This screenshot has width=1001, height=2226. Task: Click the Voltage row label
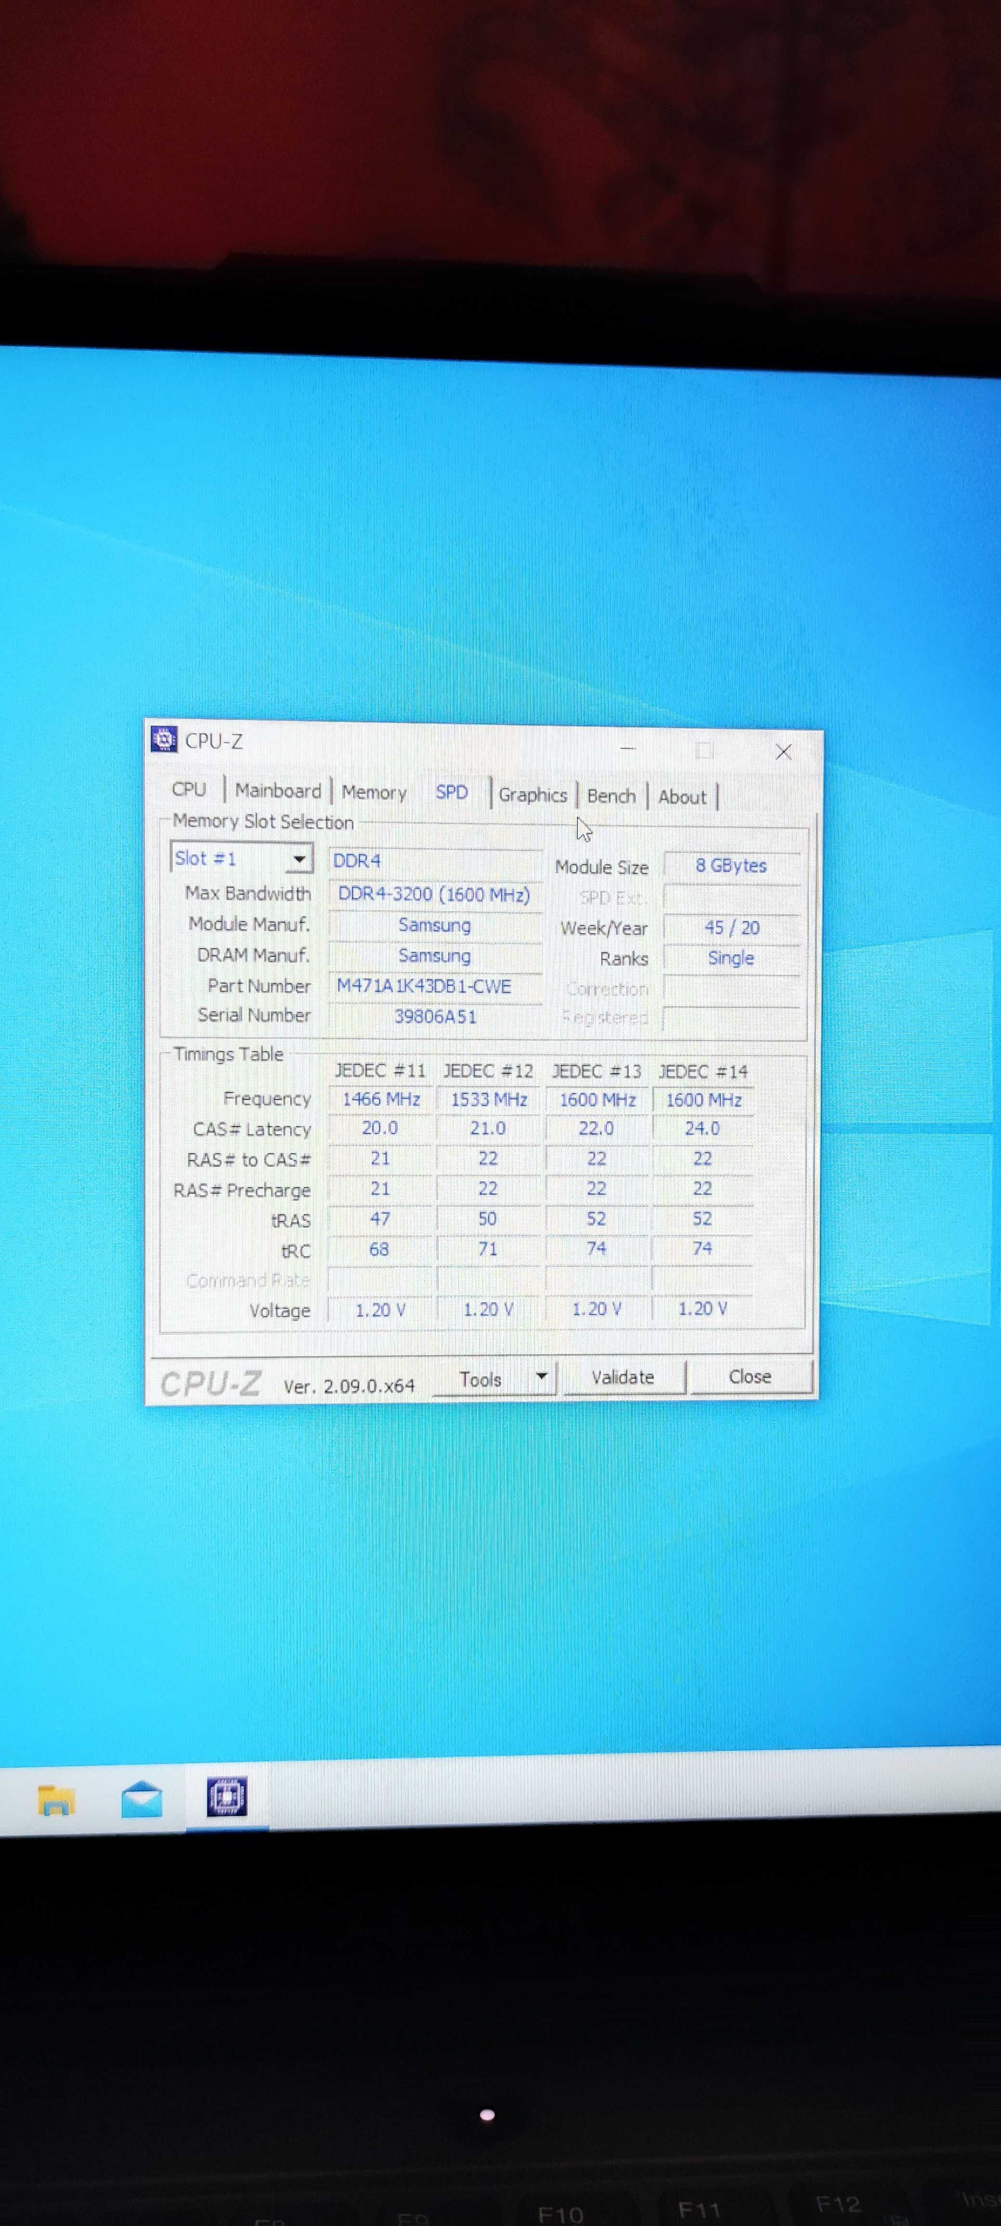click(280, 1311)
